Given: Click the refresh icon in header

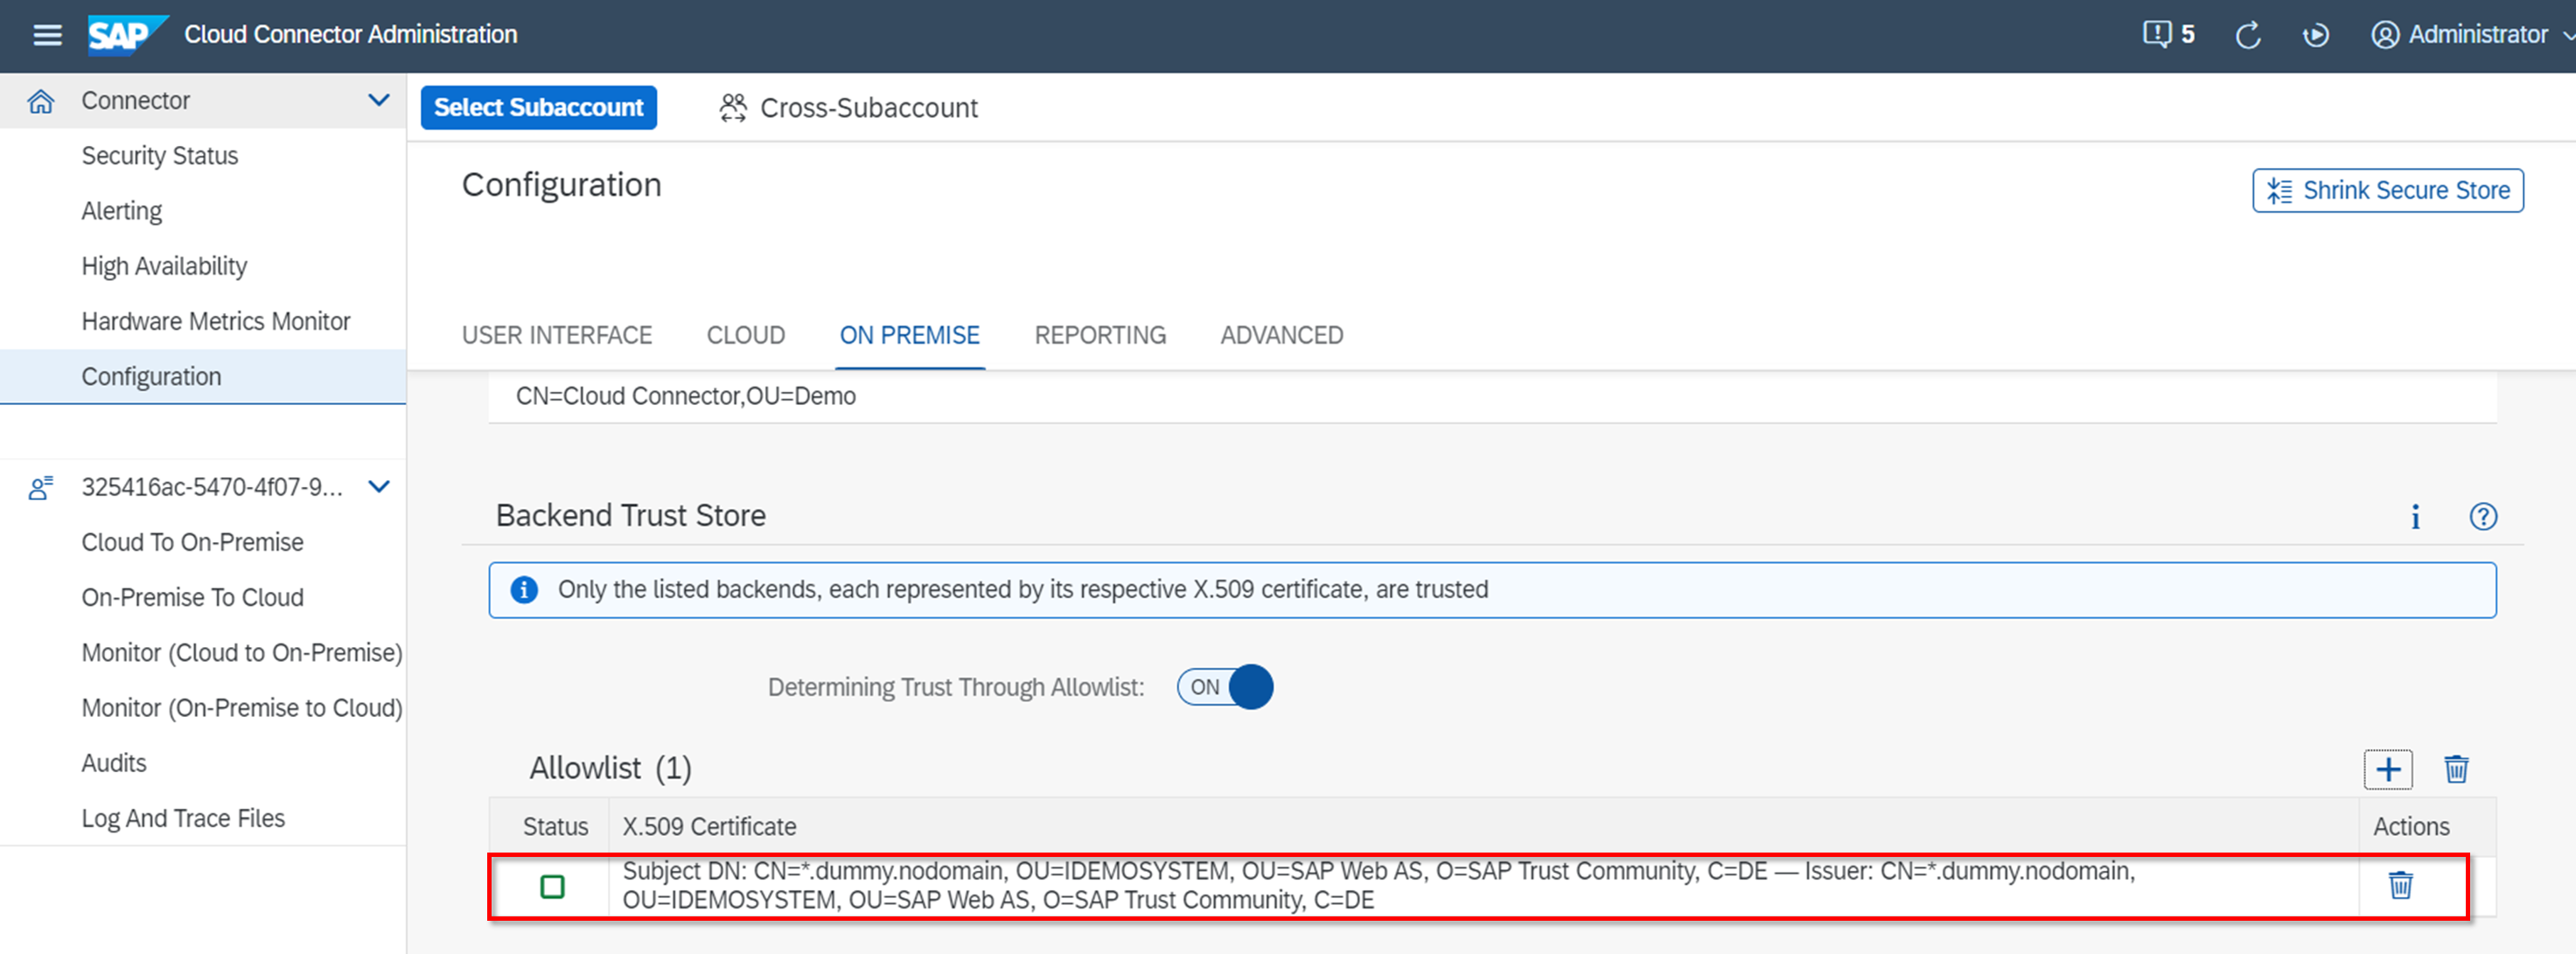Looking at the screenshot, I should click(x=2248, y=36).
